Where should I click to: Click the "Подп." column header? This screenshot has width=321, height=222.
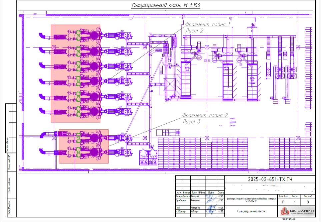(211, 192)
